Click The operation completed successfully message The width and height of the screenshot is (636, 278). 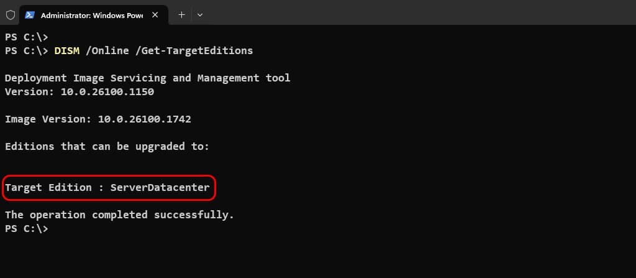pos(120,215)
